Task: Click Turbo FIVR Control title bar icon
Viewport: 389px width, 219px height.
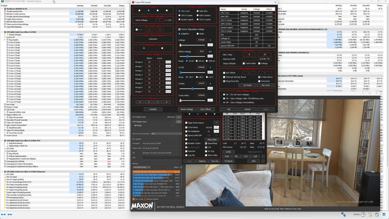Action: tap(133, 2)
